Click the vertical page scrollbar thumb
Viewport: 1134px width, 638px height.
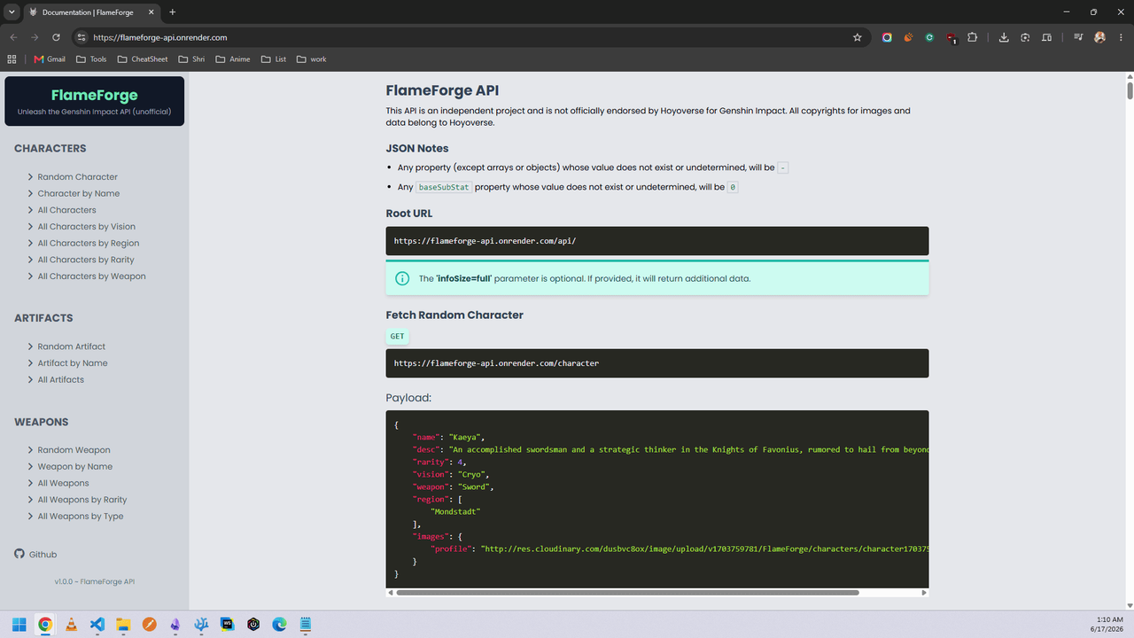[x=1130, y=91]
